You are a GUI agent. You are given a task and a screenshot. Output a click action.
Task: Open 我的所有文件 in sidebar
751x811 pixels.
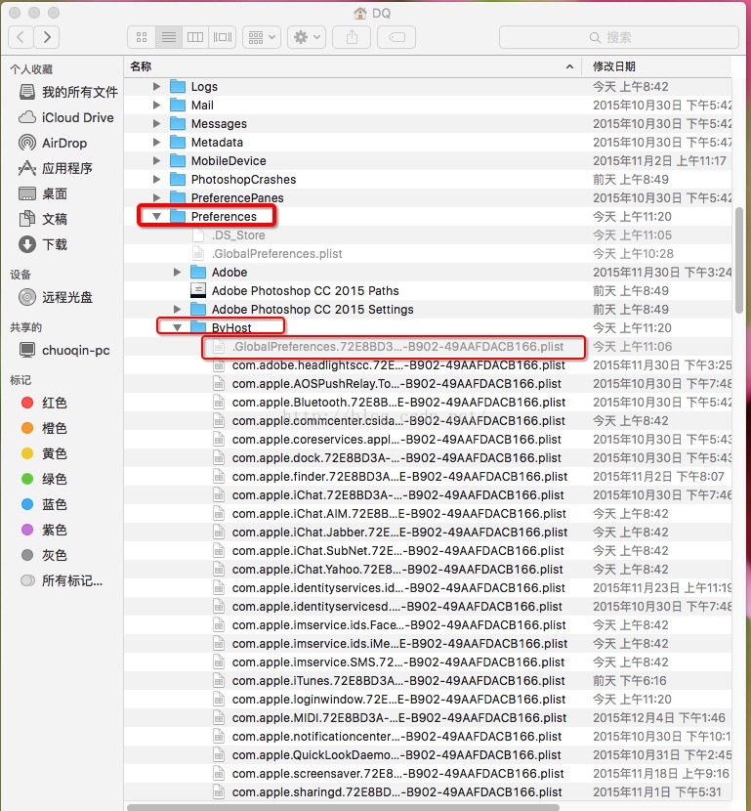[x=68, y=92]
